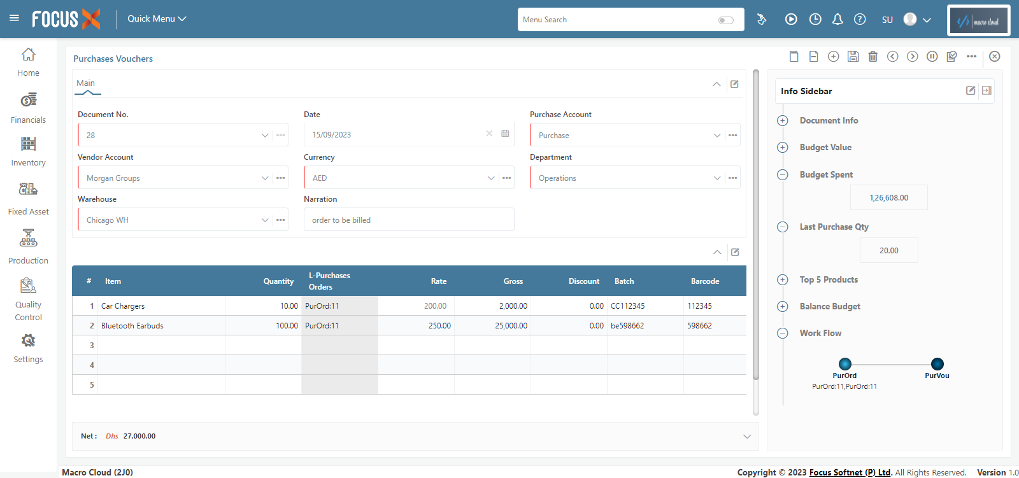1019x478 pixels.
Task: Click the Document Info label in sidebar
Action: point(829,120)
